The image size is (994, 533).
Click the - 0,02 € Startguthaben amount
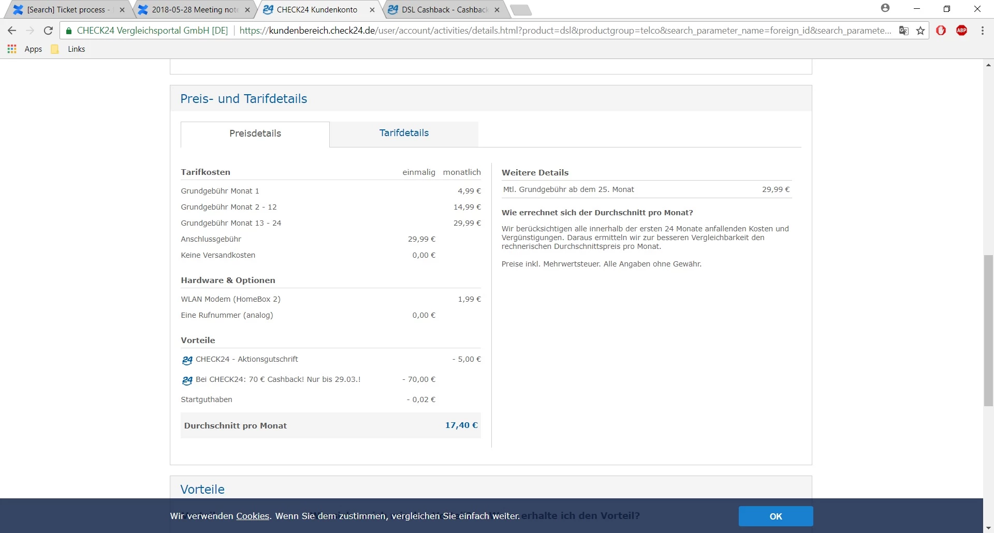click(421, 399)
